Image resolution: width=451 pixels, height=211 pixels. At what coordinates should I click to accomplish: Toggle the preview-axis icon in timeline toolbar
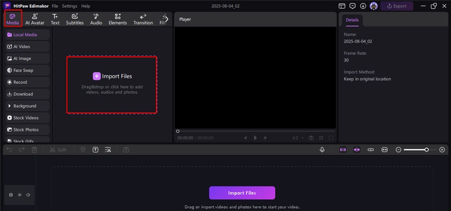[x=370, y=150]
